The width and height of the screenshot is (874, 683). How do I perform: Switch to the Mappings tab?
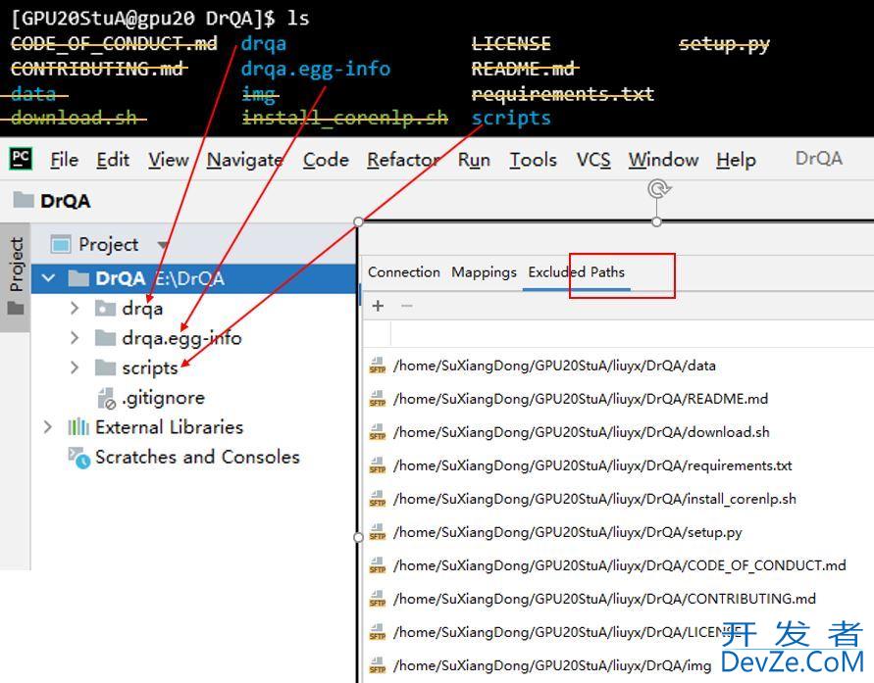click(x=484, y=272)
